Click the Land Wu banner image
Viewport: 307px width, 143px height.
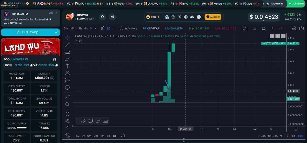point(31,47)
